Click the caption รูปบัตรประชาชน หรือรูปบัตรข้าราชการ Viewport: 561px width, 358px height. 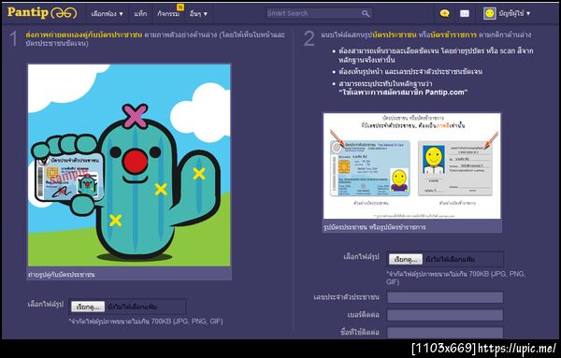374,227
